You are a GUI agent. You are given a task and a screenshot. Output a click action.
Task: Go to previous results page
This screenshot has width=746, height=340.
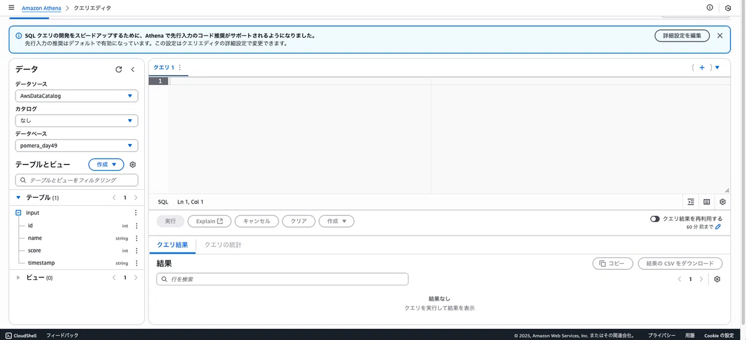679,279
